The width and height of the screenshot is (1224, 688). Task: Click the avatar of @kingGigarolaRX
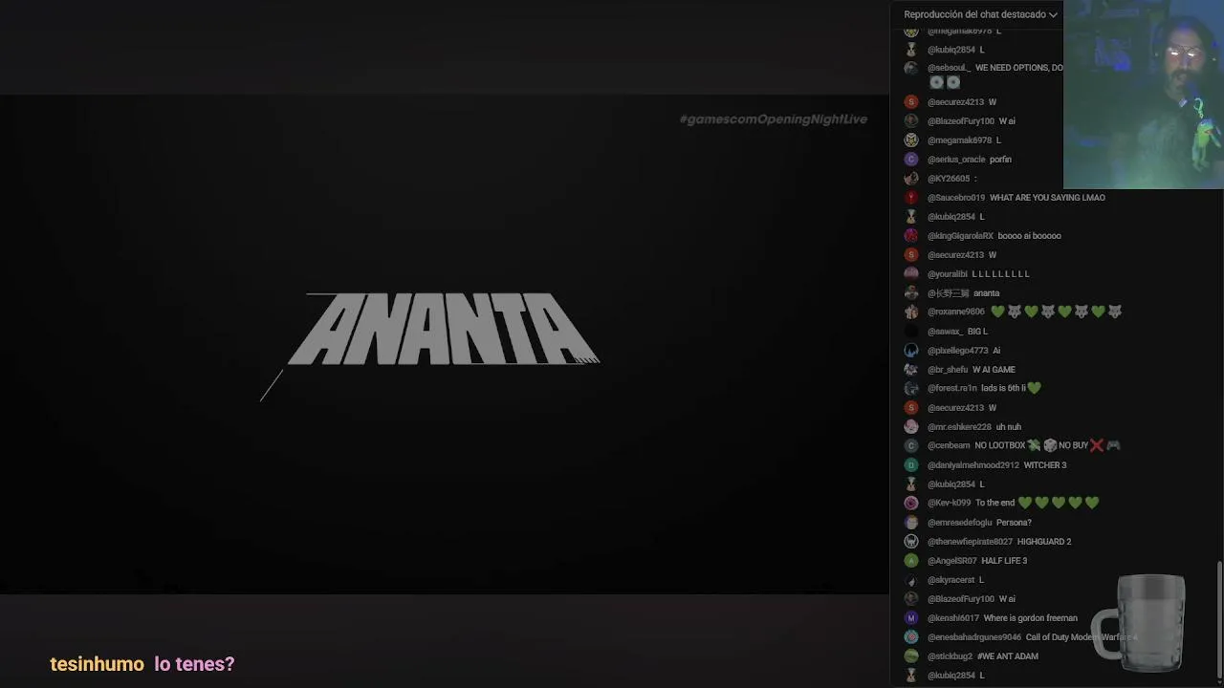[911, 236]
